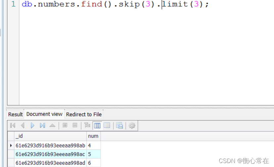This screenshot has width=274, height=167.
Task: Go to the previous record
Action: (23, 125)
